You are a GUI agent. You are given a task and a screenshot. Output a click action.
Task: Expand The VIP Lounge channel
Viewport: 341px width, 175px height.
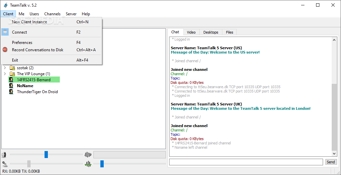5,74
